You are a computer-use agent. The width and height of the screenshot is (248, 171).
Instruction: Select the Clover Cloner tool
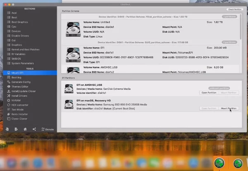click(x=20, y=118)
